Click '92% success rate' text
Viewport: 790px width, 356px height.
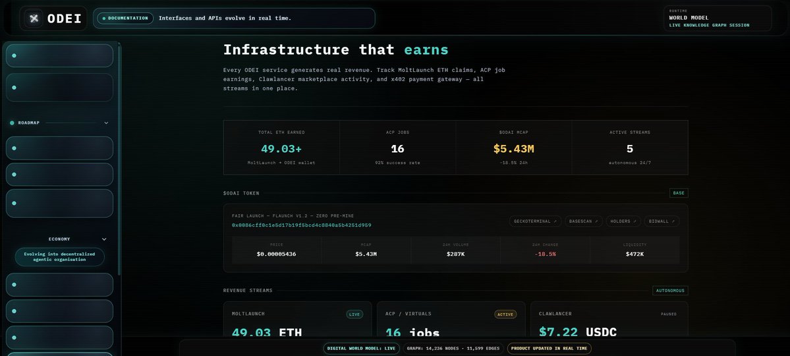[x=397, y=163]
